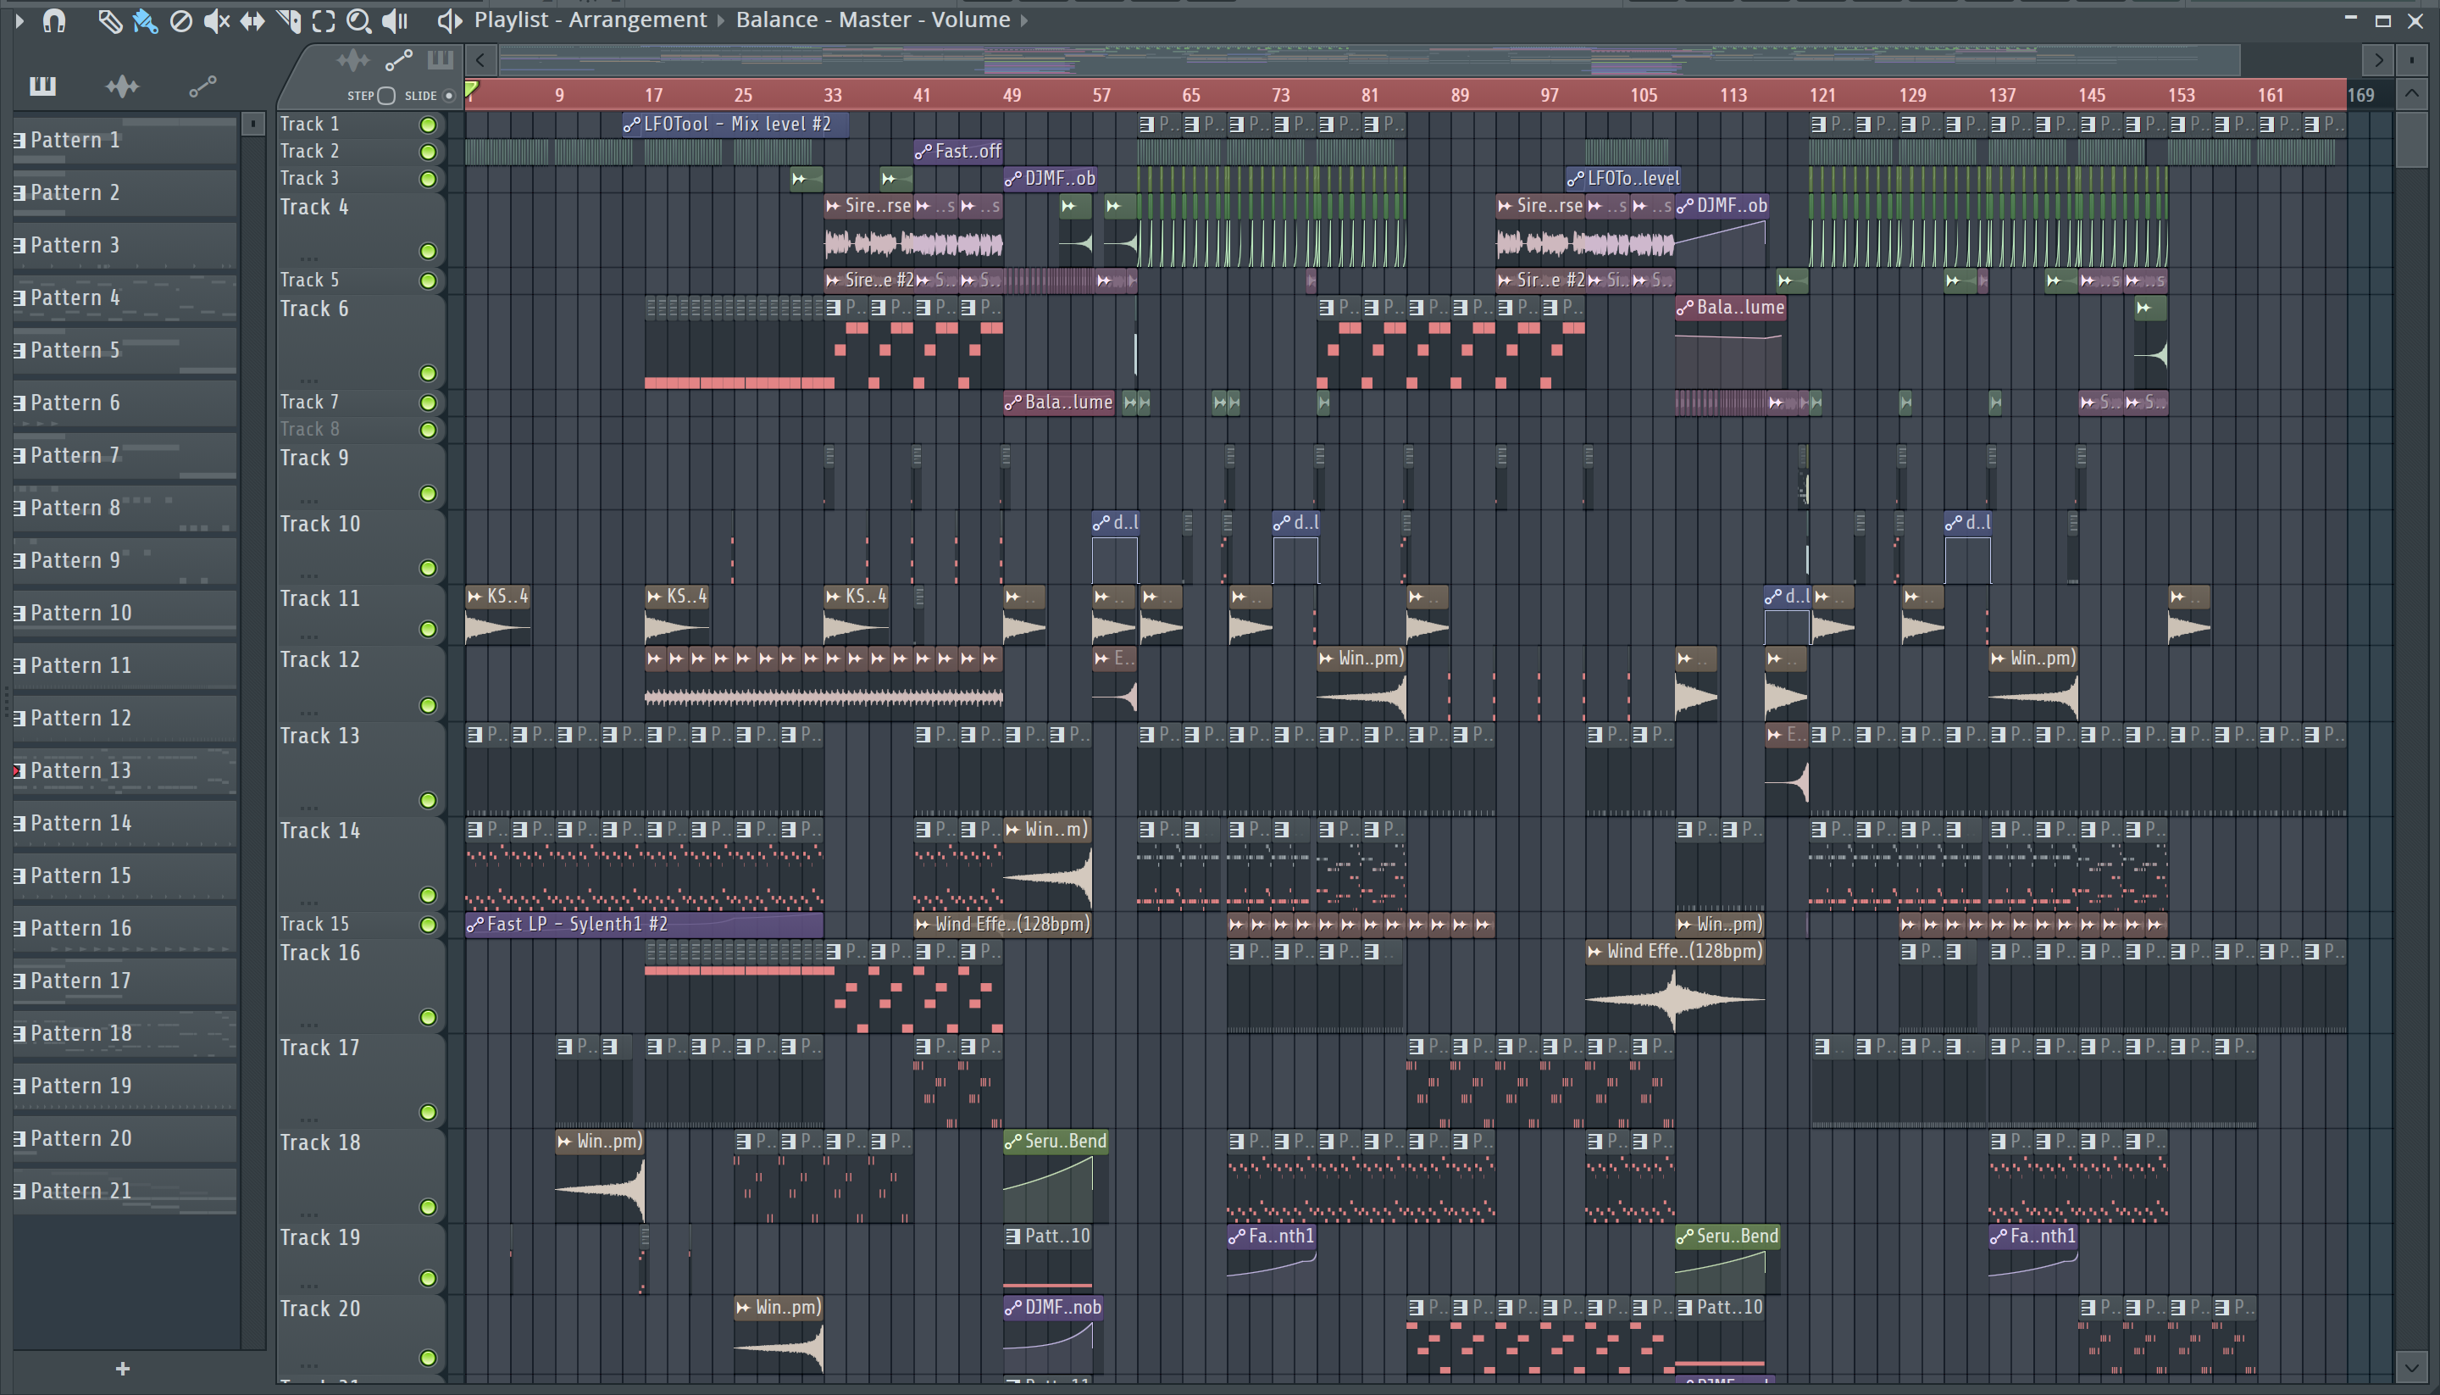Viewport: 2440px width, 1395px height.
Task: Expand arrow after Balance - Master - Volume
Action: 1023,20
